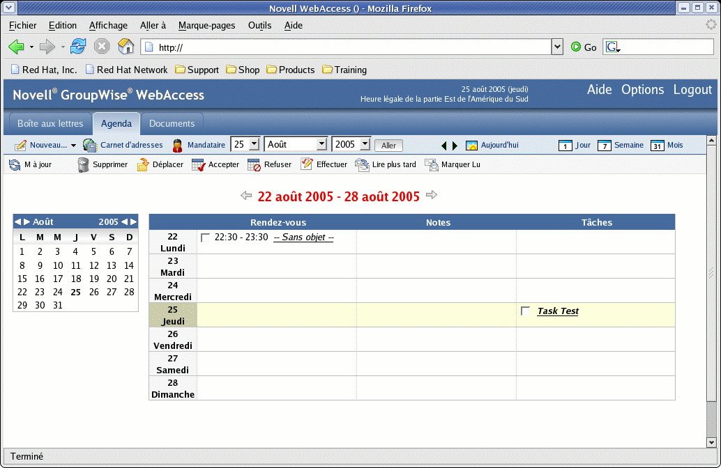Go to next week with right arrow by title
The height and width of the screenshot is (468, 721).
pyautogui.click(x=432, y=195)
